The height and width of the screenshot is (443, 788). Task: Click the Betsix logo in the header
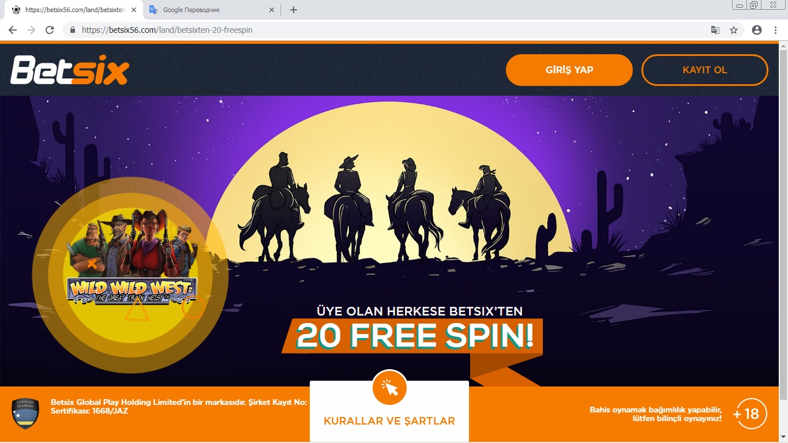point(70,70)
